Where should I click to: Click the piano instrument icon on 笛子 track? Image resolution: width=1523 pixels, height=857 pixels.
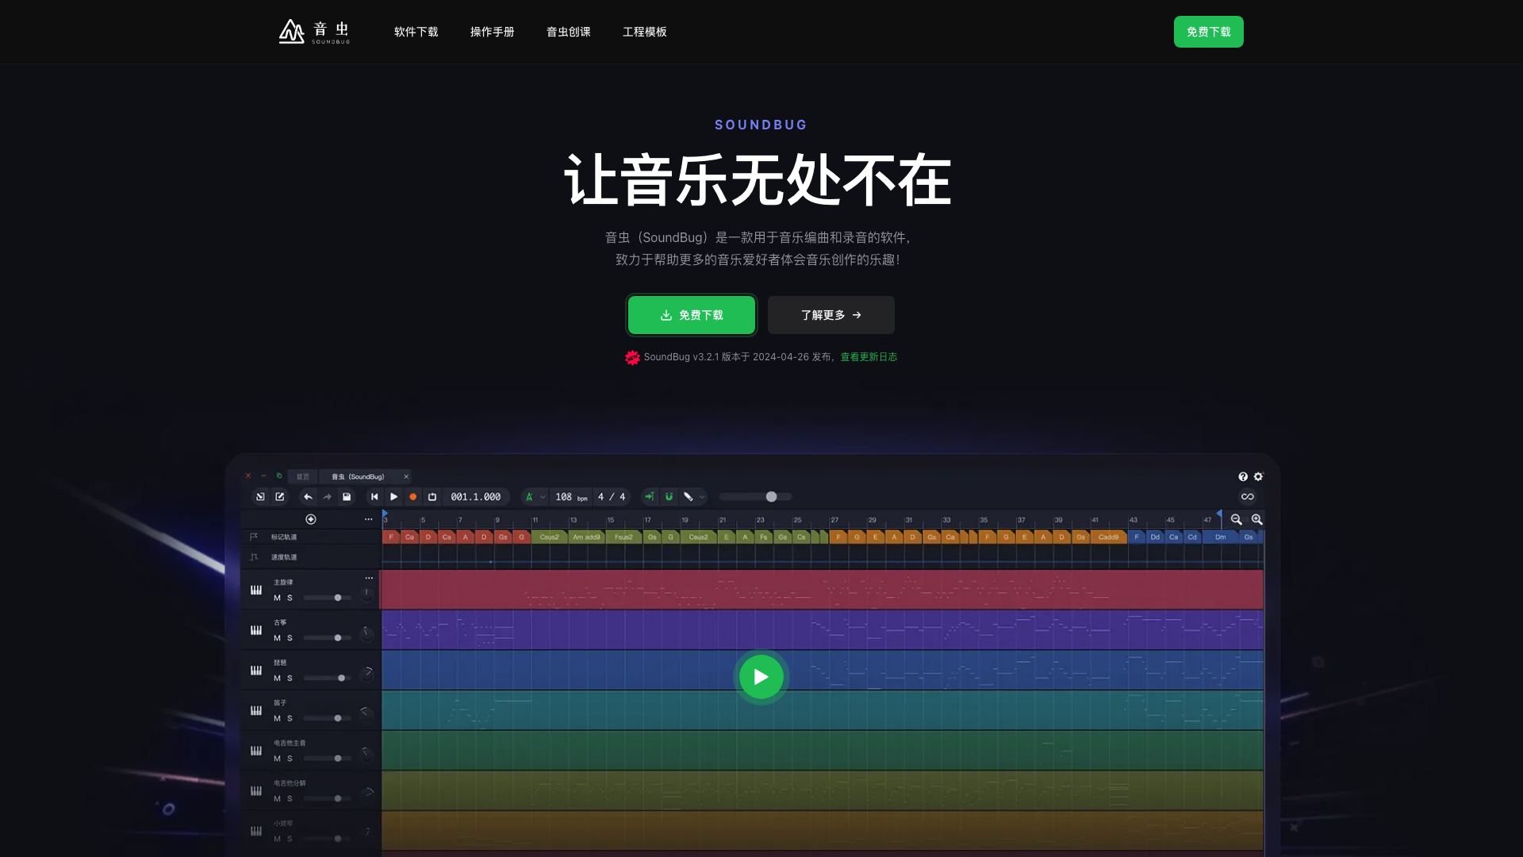pyautogui.click(x=256, y=710)
